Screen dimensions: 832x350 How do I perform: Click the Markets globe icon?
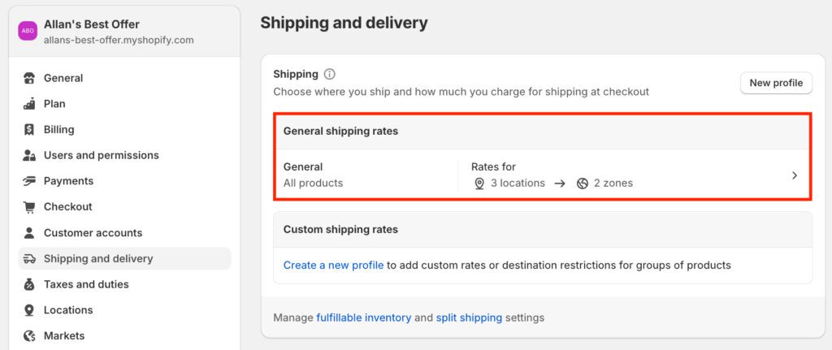click(30, 335)
